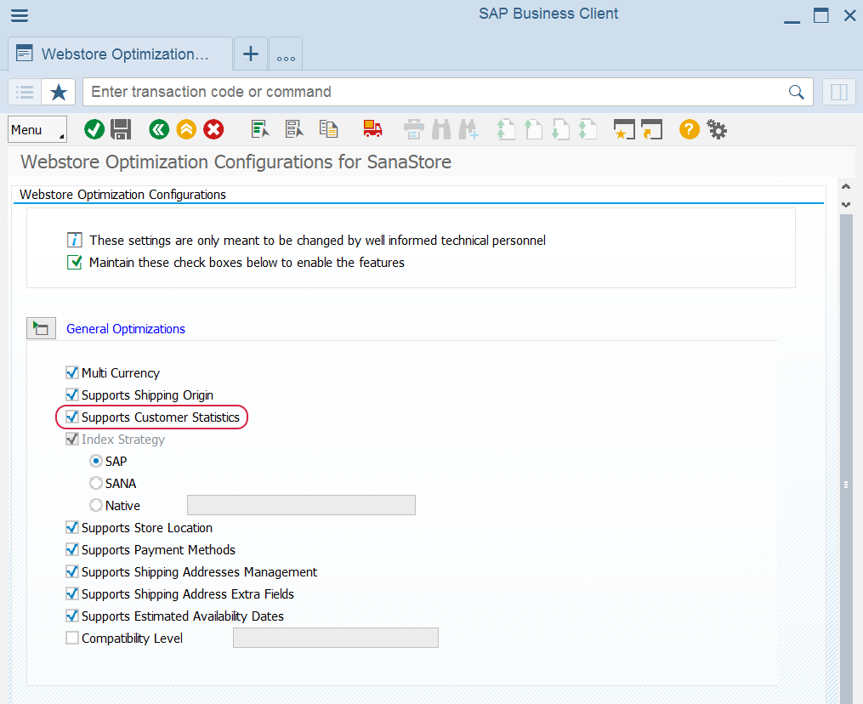
Task: Click the page title for SanaStore
Action: point(236,162)
